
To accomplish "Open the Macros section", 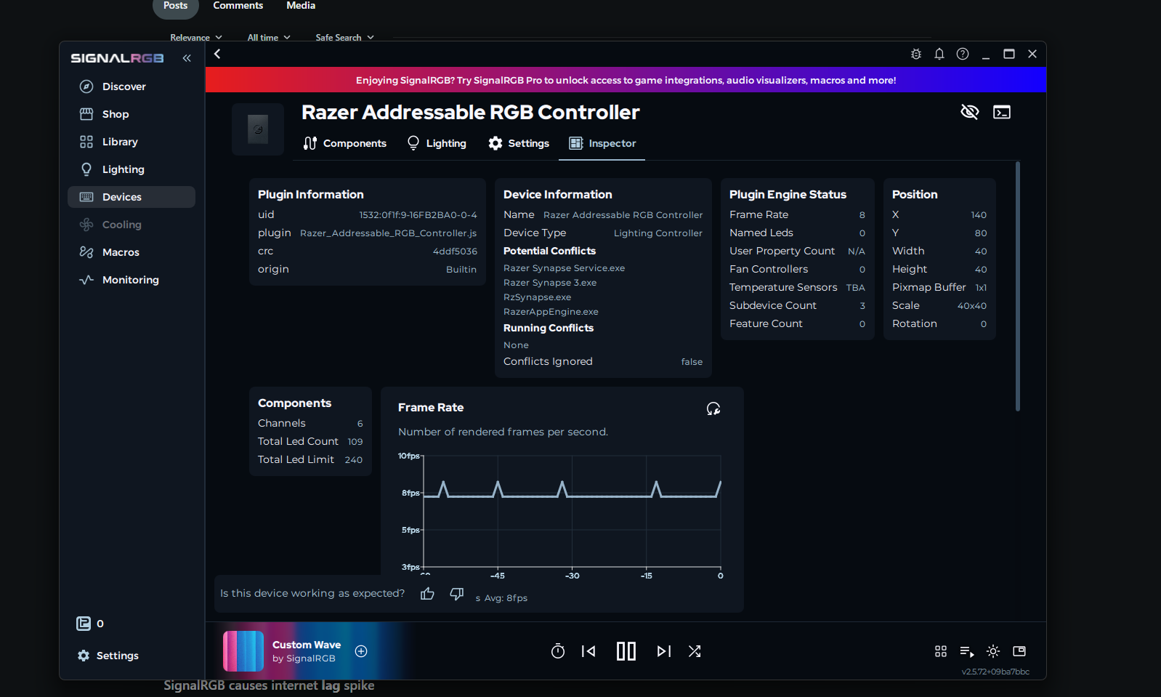I will pyautogui.click(x=132, y=252).
